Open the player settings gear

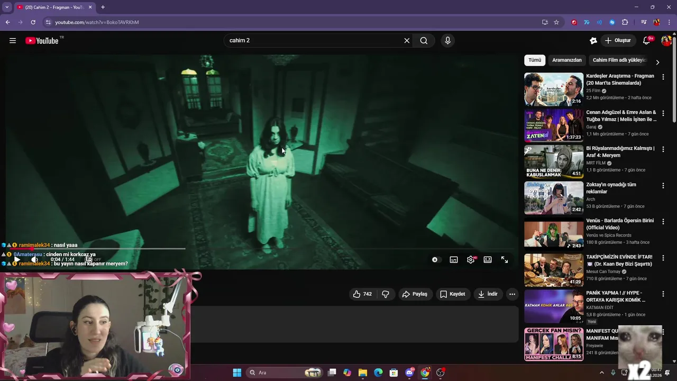pyautogui.click(x=471, y=260)
